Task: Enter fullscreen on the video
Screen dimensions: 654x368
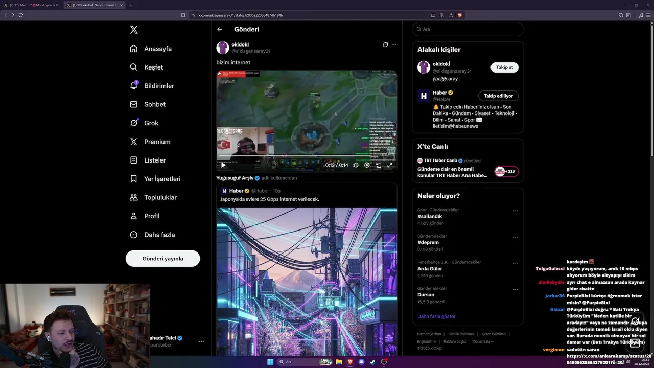Action: pos(390,165)
